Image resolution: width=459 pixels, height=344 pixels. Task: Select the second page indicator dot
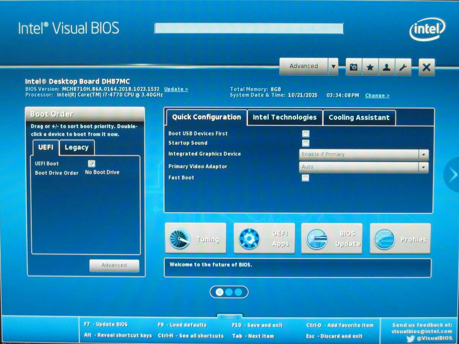[229, 292]
